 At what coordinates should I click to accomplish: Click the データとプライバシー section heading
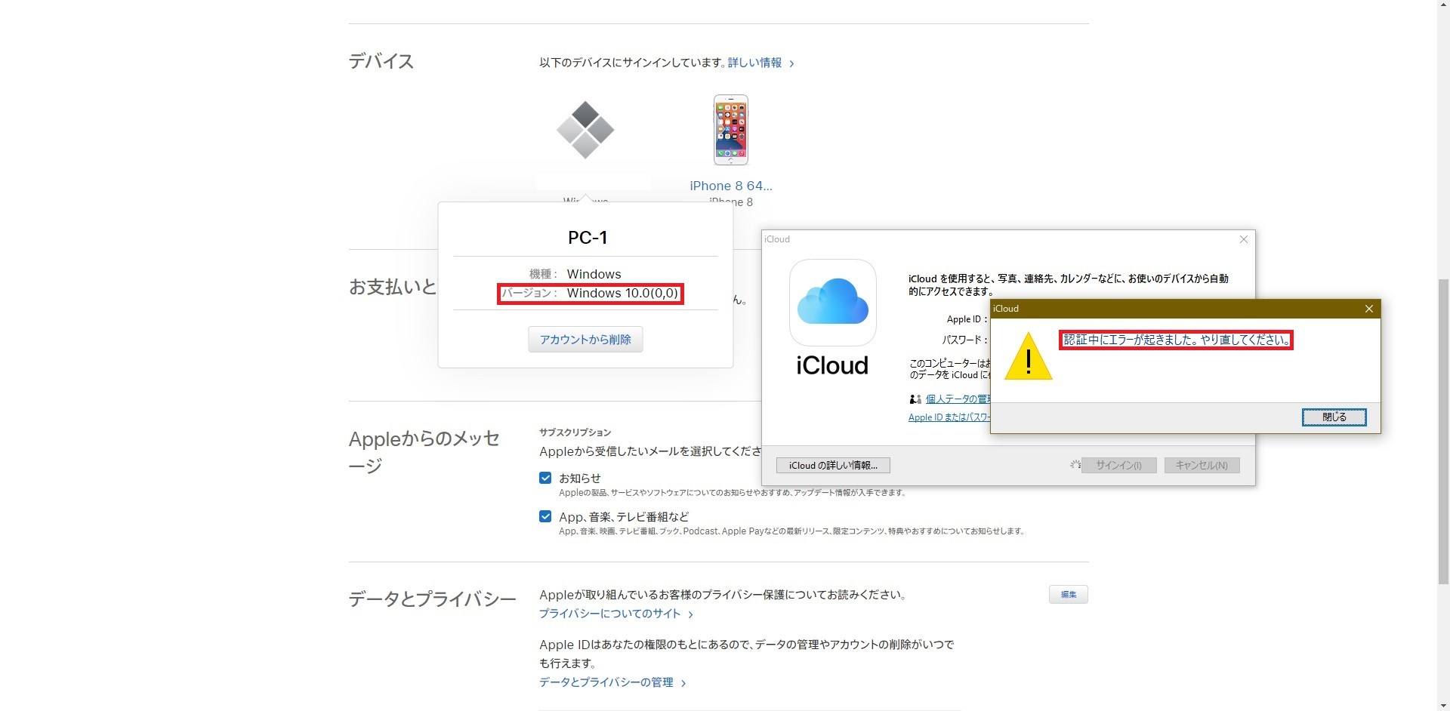coord(432,599)
